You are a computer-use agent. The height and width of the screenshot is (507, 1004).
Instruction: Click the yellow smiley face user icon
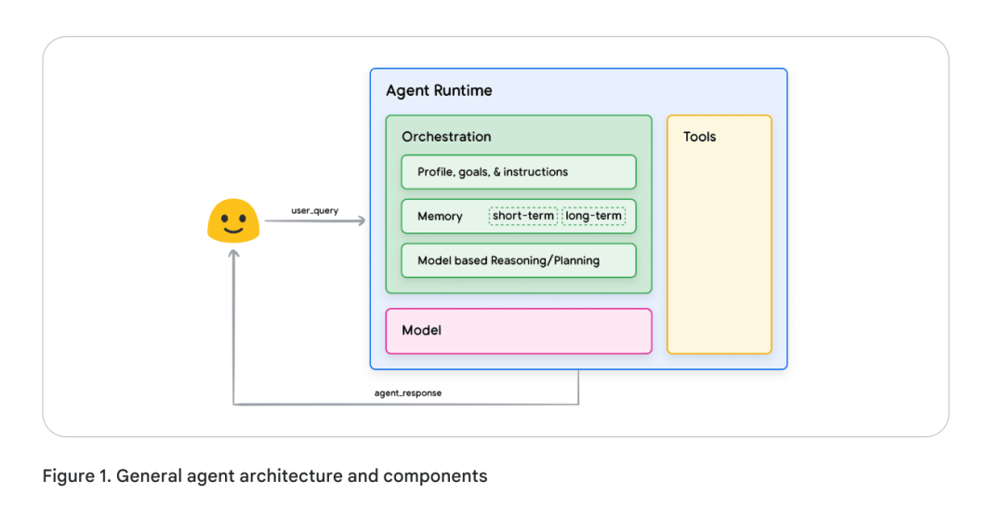point(232,221)
